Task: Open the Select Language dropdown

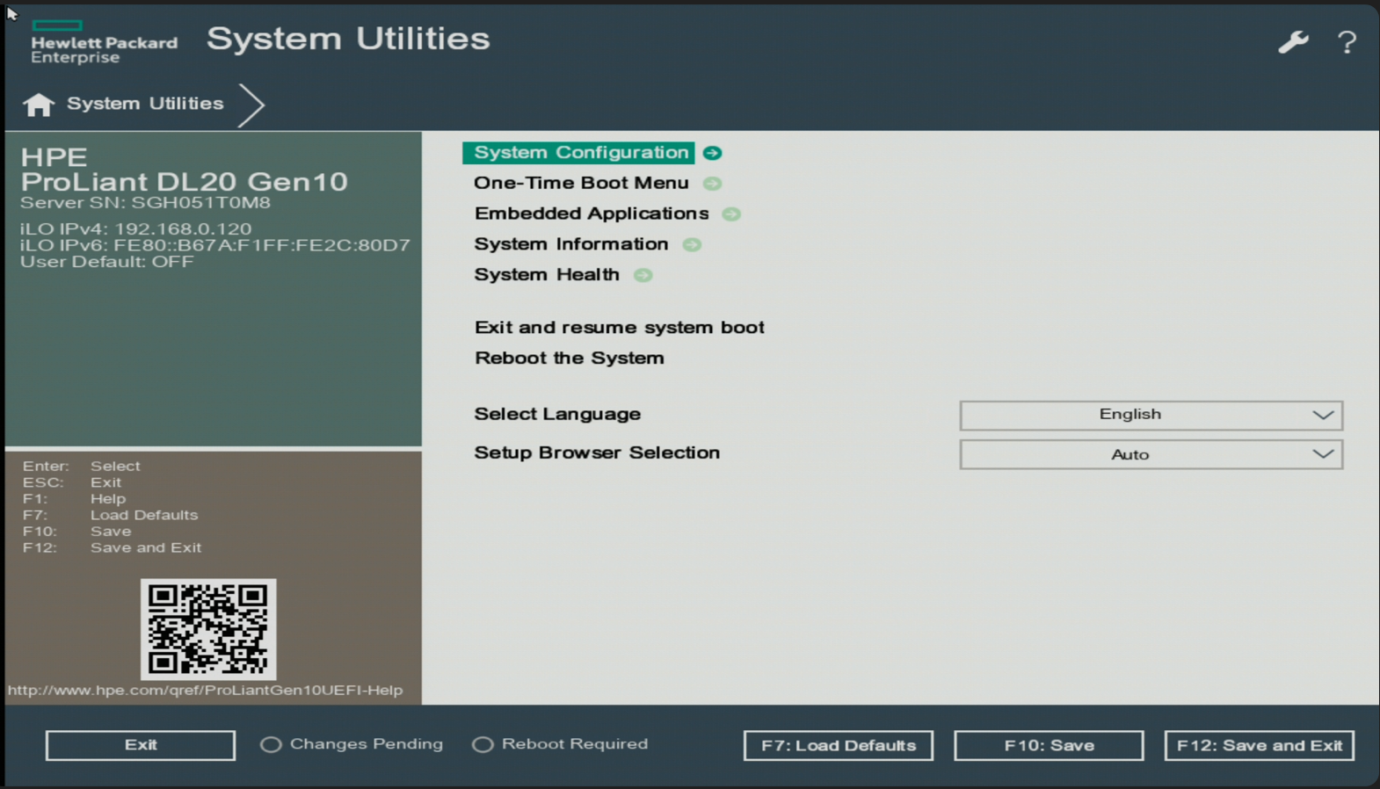Action: 1151,415
